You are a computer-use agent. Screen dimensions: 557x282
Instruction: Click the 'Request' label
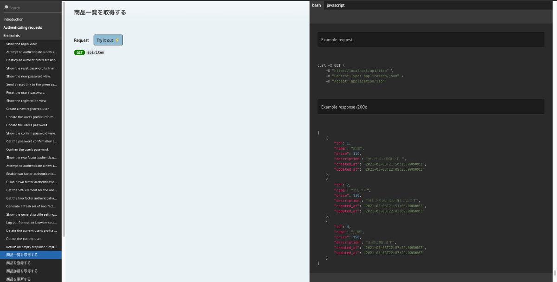tap(81, 40)
